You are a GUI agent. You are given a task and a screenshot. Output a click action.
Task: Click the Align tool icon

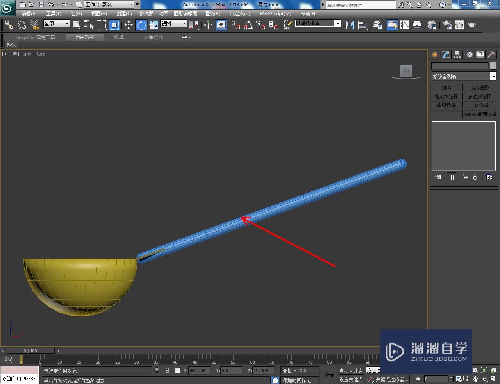[363, 25]
